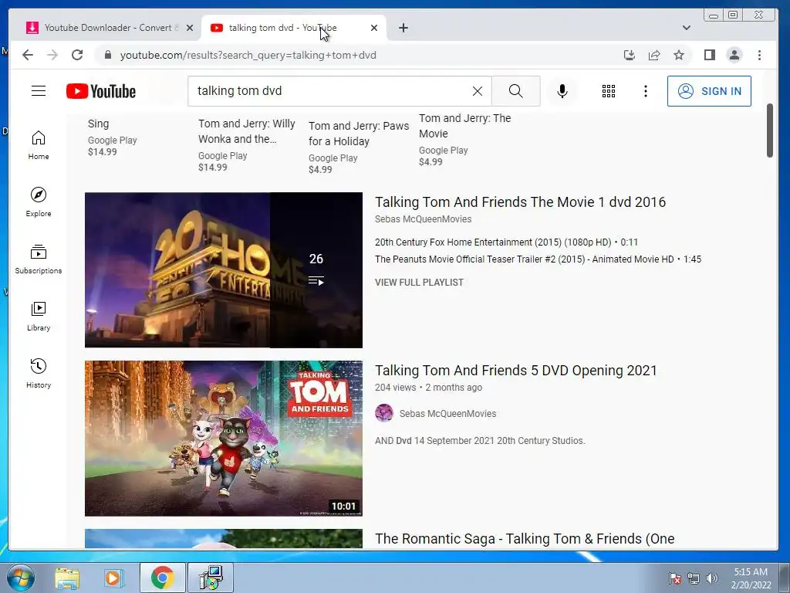Close talking tom dvd tab

[x=374, y=28]
